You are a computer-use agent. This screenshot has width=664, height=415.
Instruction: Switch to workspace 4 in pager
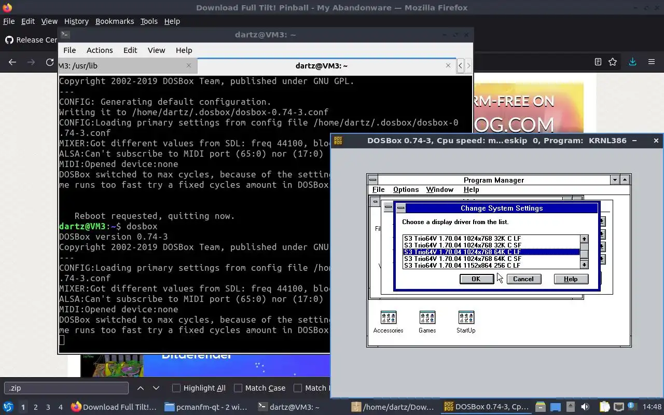[x=60, y=407]
